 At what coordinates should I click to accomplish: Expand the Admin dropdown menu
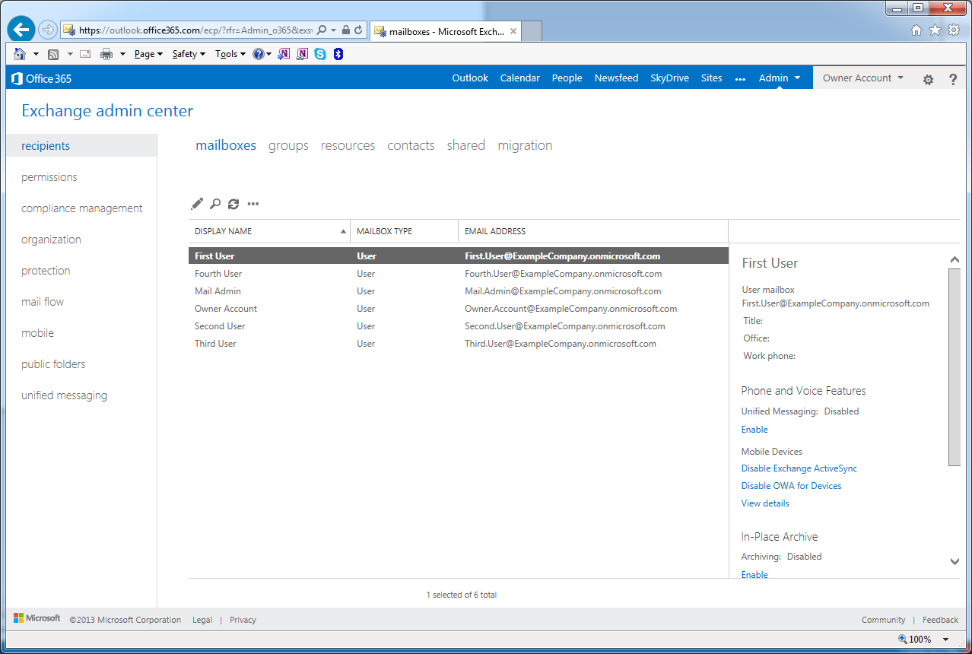pos(780,78)
